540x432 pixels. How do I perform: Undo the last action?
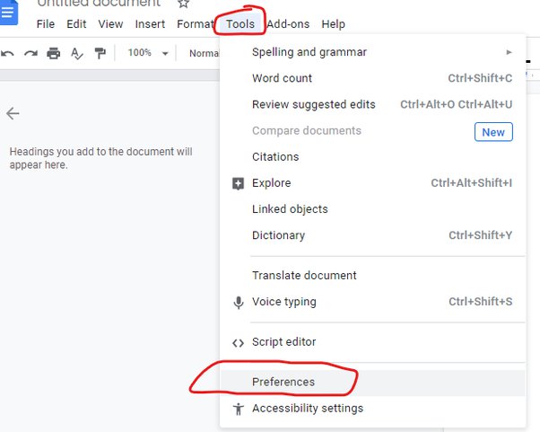click(7, 54)
